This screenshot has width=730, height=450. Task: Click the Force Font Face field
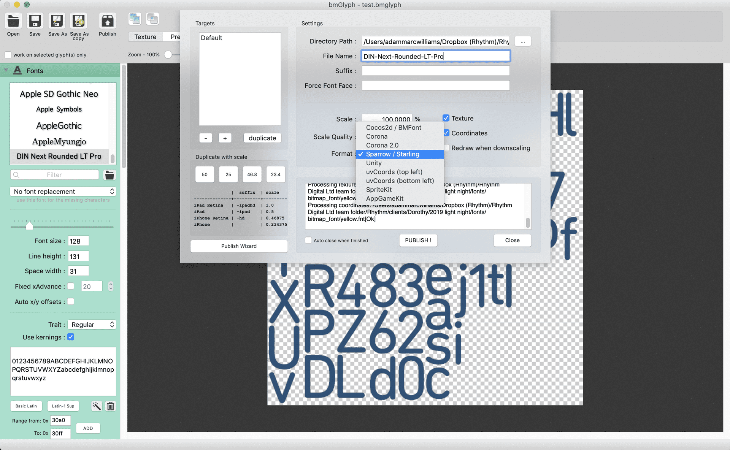pos(436,86)
